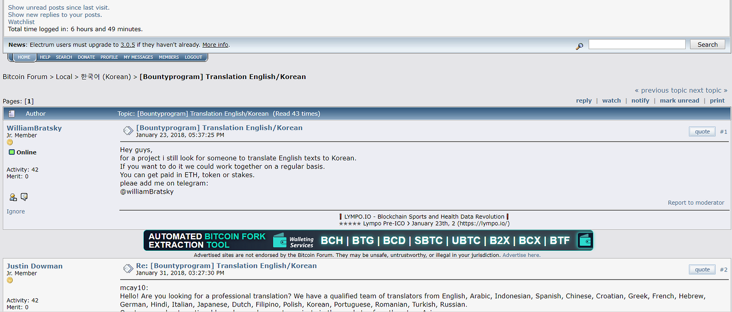
Task: Click the Automated Bitcoin Fork Extraction banner
Action: coord(368,240)
